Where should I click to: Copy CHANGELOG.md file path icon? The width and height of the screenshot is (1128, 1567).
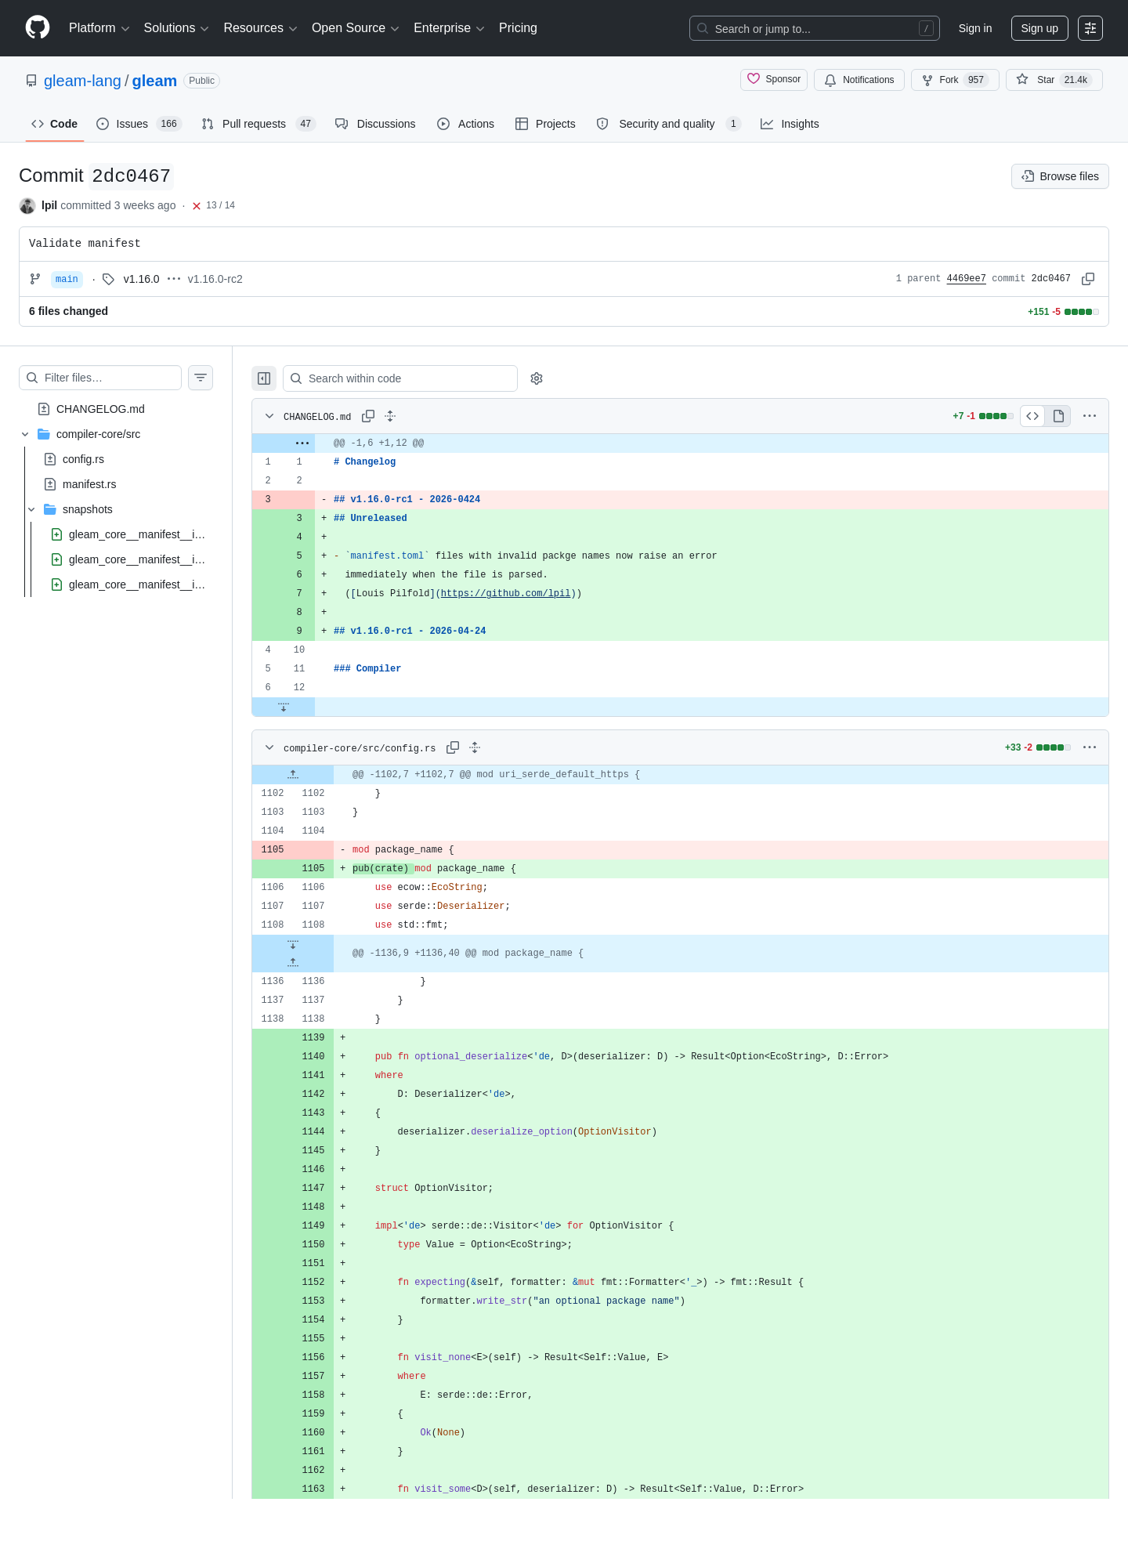[x=368, y=416]
